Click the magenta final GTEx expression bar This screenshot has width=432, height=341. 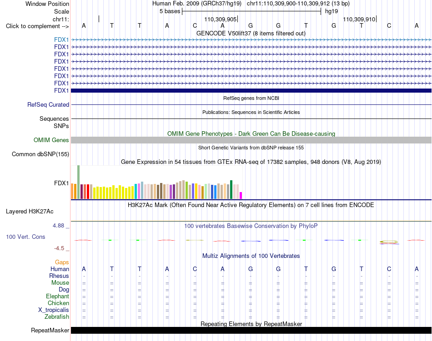(x=241, y=196)
